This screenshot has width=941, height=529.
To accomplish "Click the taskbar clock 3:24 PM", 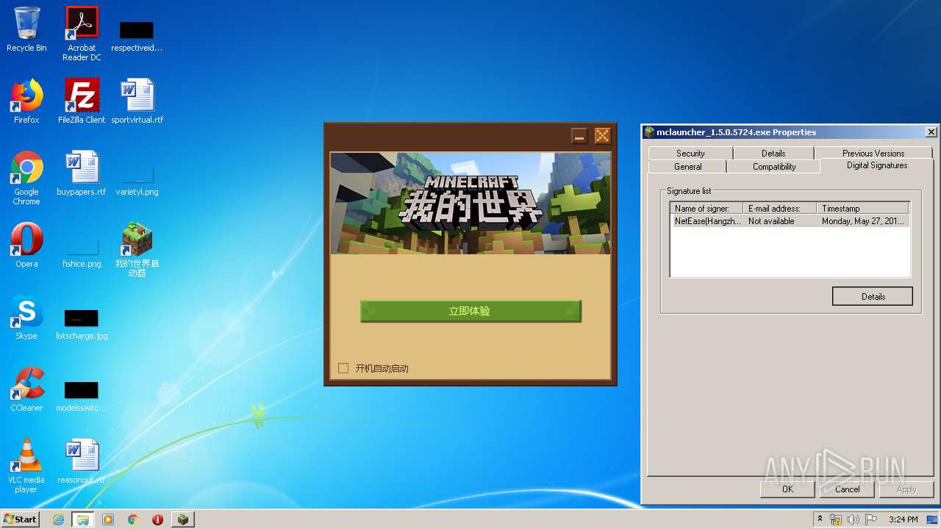I will (903, 519).
